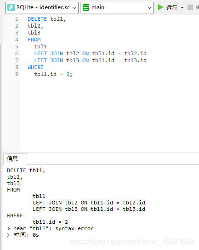The height and width of the screenshot is (250, 199).
Task: Click the '时间: 0s' output line
Action: point(23,235)
